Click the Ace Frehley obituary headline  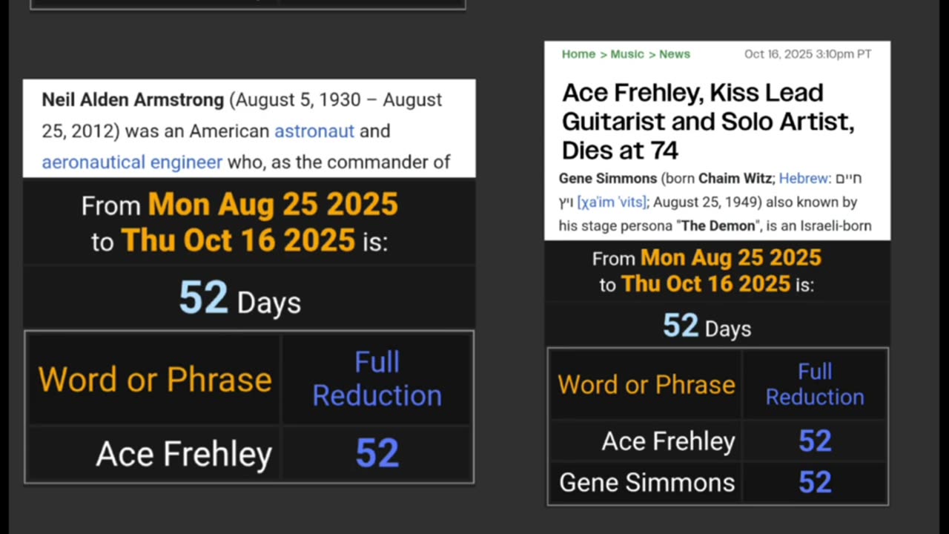pos(708,122)
